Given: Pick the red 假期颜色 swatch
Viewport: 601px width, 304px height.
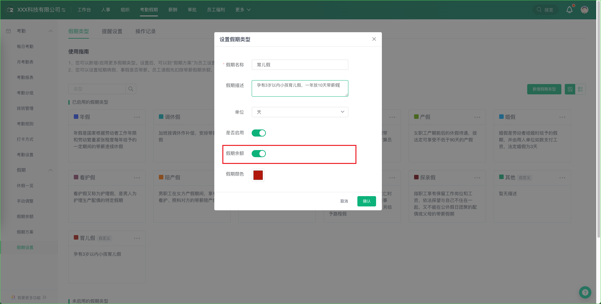Looking at the screenshot, I should point(258,175).
